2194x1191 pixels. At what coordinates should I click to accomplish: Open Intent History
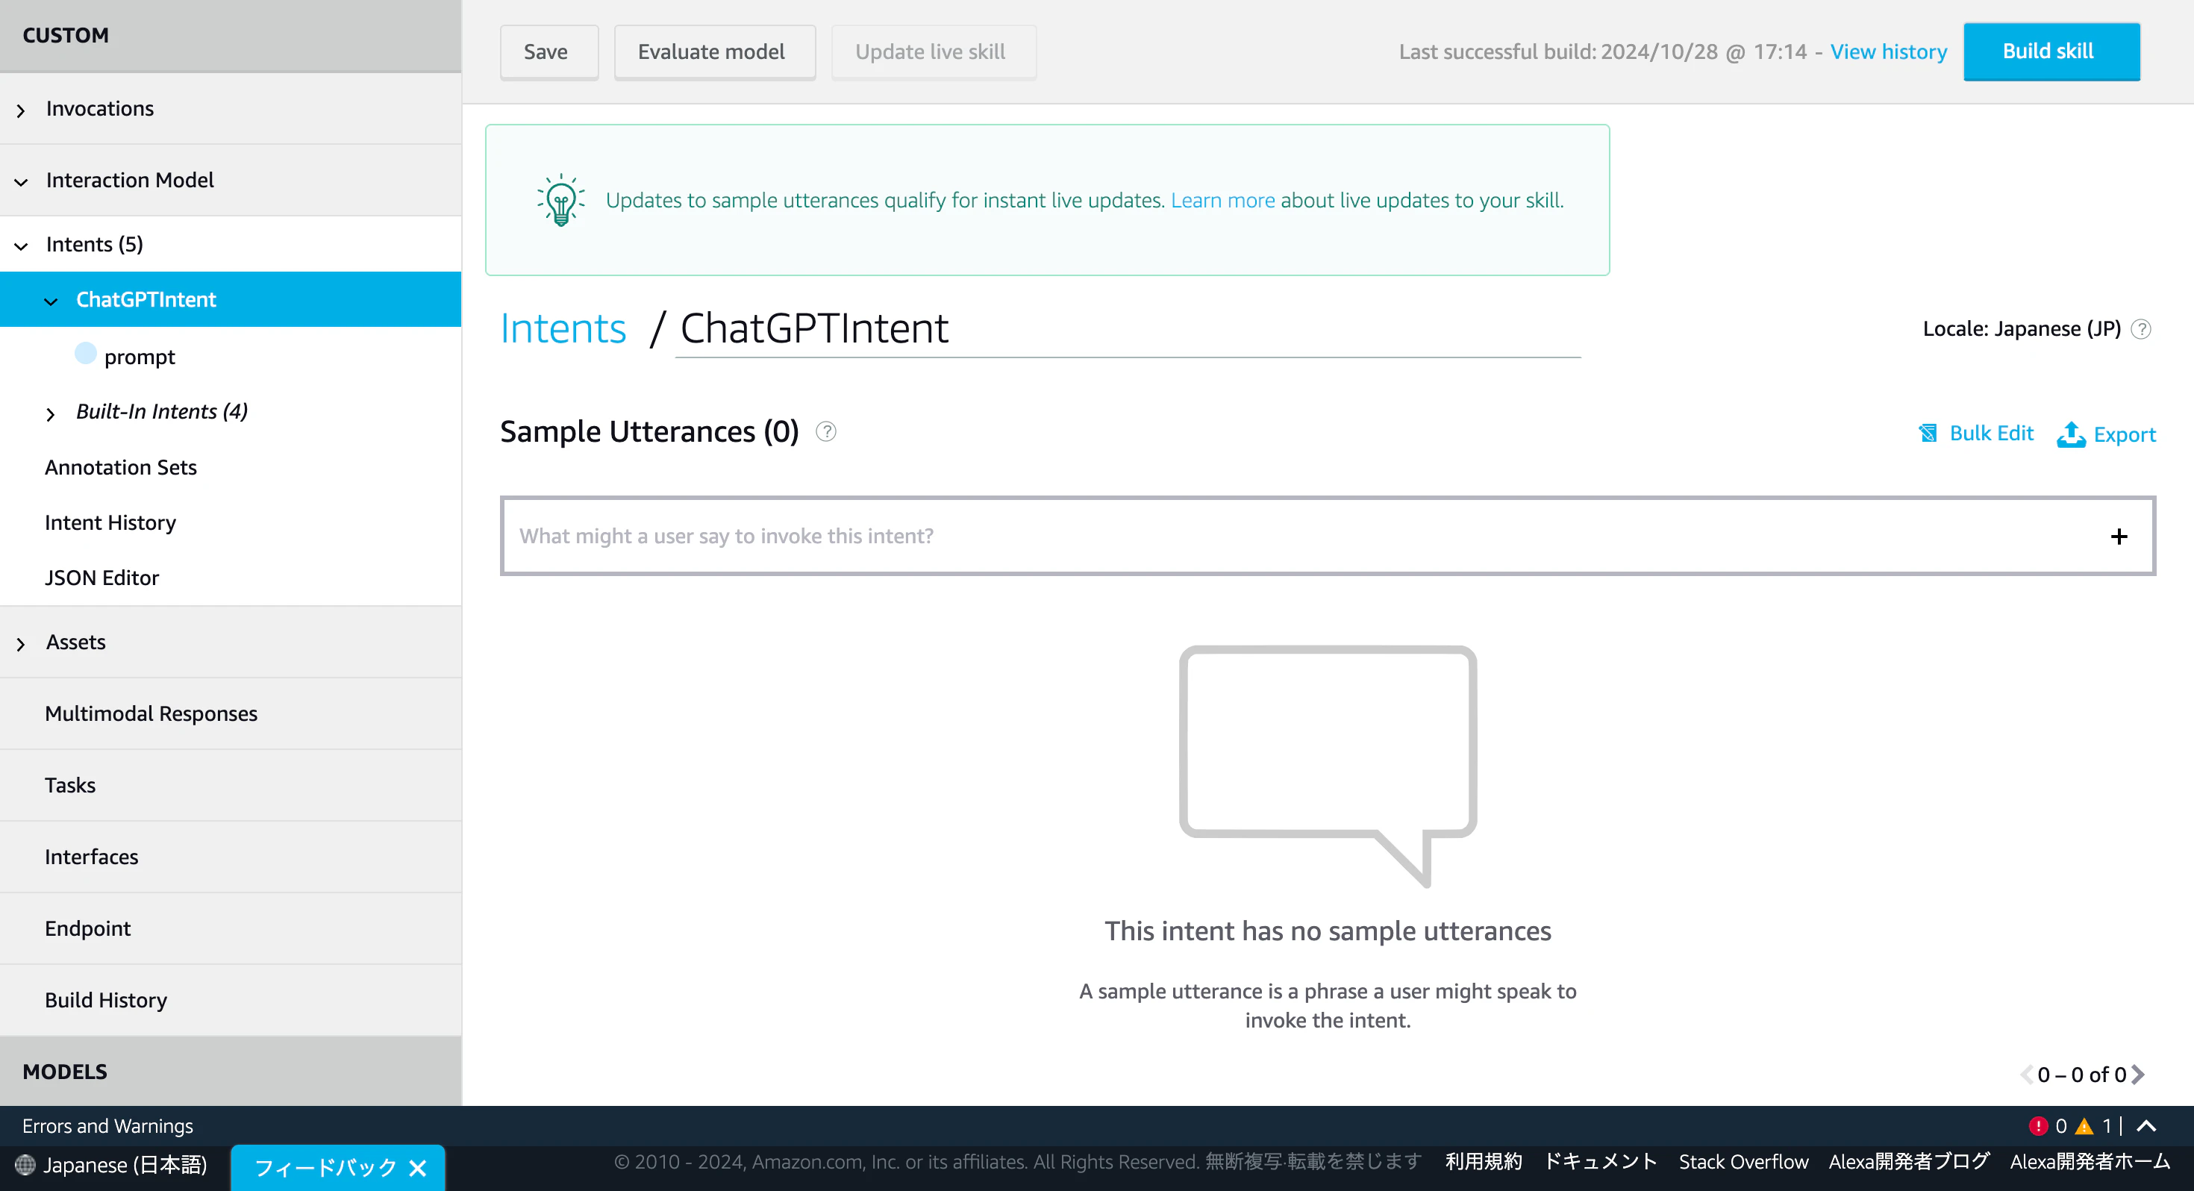pyautogui.click(x=110, y=522)
